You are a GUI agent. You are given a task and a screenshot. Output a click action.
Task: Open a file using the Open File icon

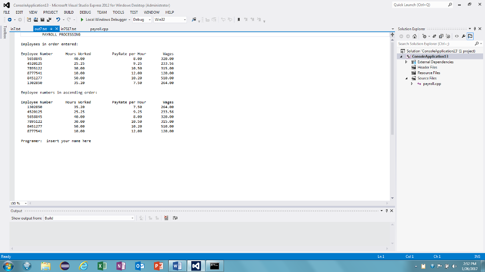pyautogui.click(x=36, y=20)
